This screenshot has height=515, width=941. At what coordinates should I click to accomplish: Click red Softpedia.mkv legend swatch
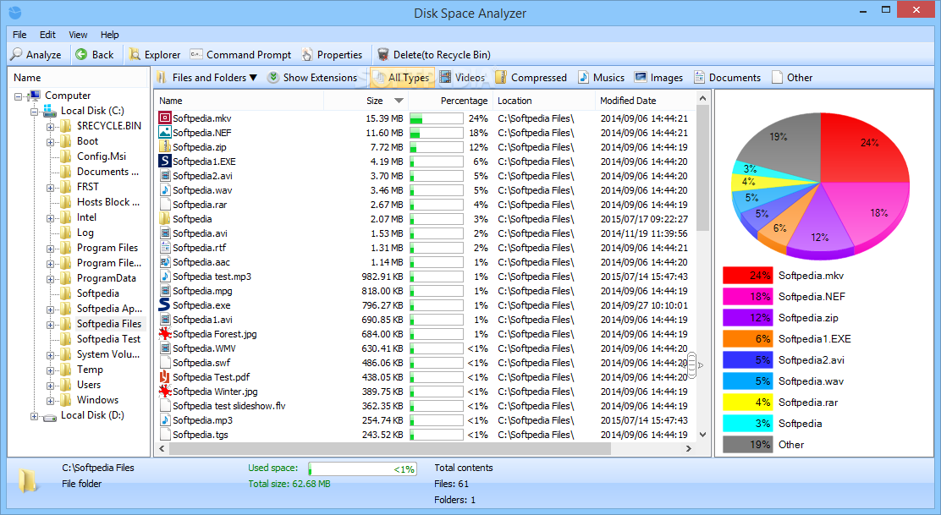(x=747, y=276)
